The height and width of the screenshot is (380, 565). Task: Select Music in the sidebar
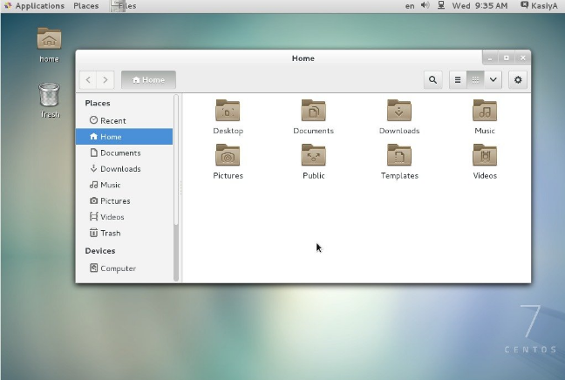(x=125, y=185)
